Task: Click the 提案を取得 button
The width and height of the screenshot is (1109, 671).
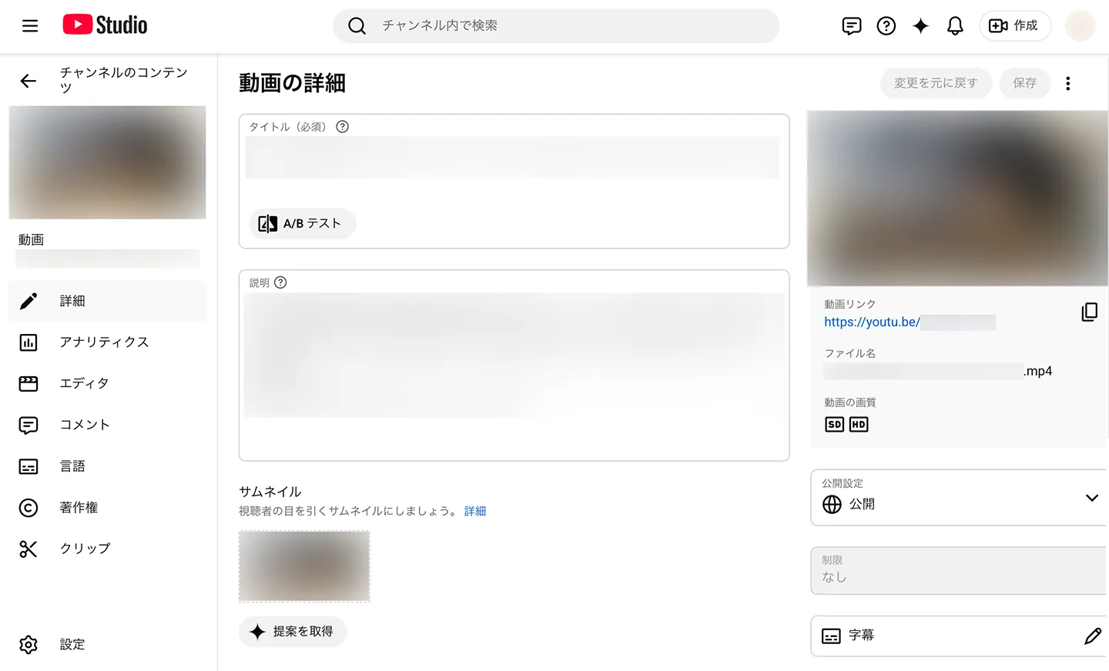Action: point(293,632)
